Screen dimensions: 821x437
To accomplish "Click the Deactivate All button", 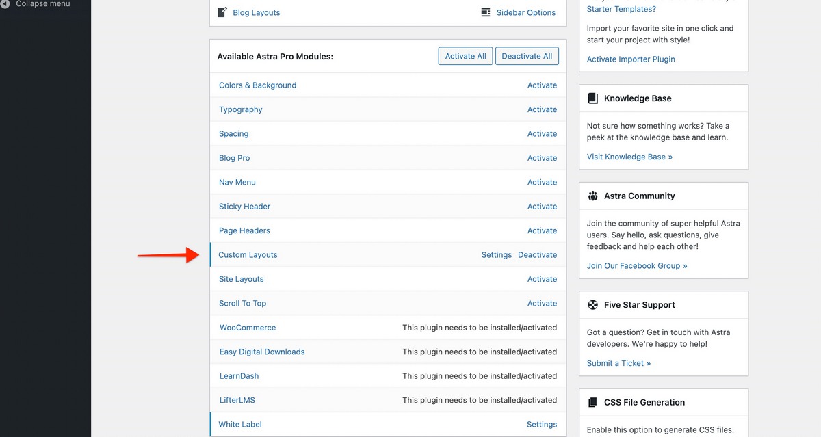I will [x=527, y=56].
